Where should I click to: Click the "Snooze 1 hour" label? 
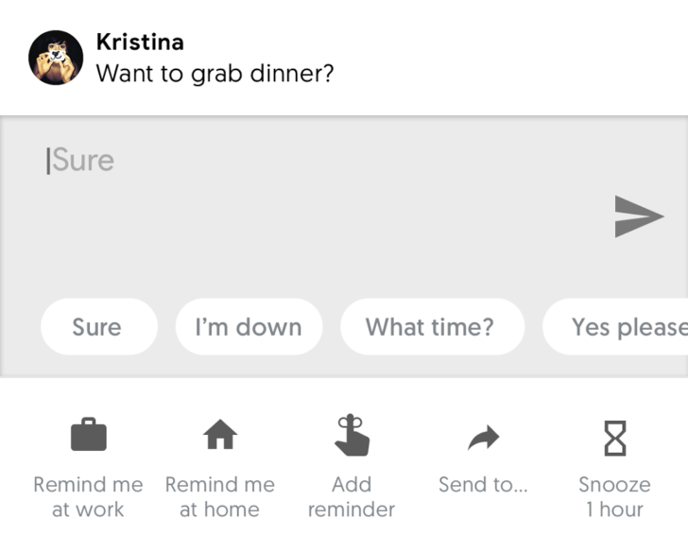(x=615, y=497)
